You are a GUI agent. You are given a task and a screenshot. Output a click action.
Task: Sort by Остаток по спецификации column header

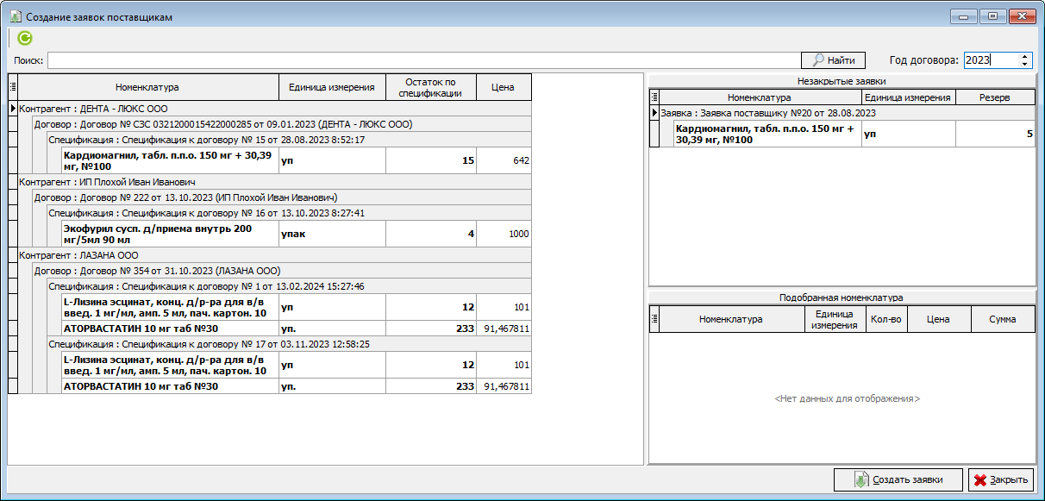[x=430, y=87]
